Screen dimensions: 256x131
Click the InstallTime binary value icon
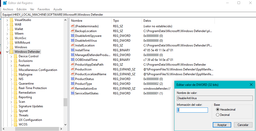tap(73, 50)
